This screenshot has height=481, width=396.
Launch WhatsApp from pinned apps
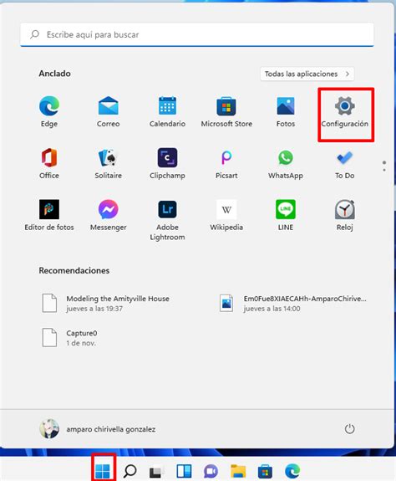(x=286, y=163)
